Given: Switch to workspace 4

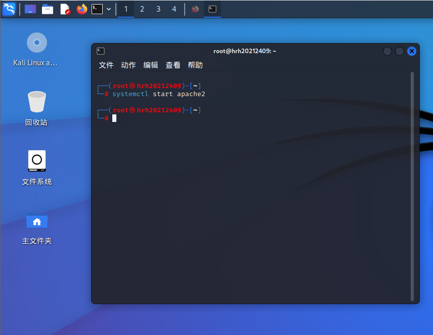Looking at the screenshot, I should [174, 9].
